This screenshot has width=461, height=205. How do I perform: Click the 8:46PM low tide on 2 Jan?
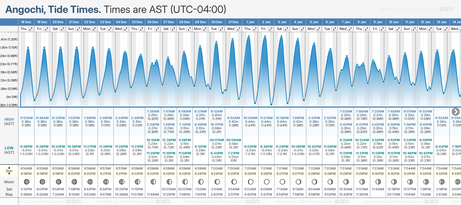[x=266, y=147]
